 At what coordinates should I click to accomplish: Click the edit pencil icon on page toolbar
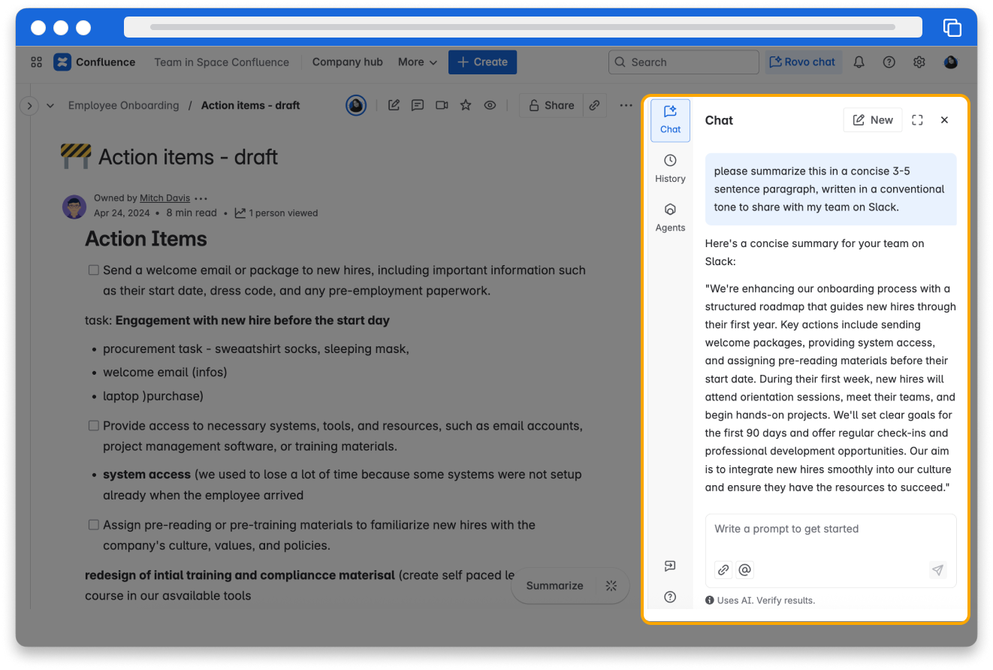394,105
